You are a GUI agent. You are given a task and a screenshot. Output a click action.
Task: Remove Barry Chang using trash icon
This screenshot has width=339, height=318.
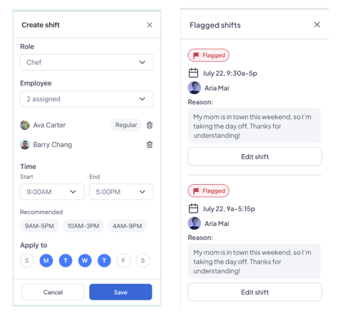coord(150,145)
